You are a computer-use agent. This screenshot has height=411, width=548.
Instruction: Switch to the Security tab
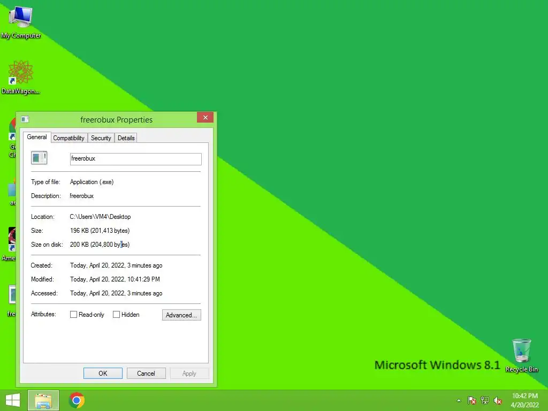coord(101,138)
